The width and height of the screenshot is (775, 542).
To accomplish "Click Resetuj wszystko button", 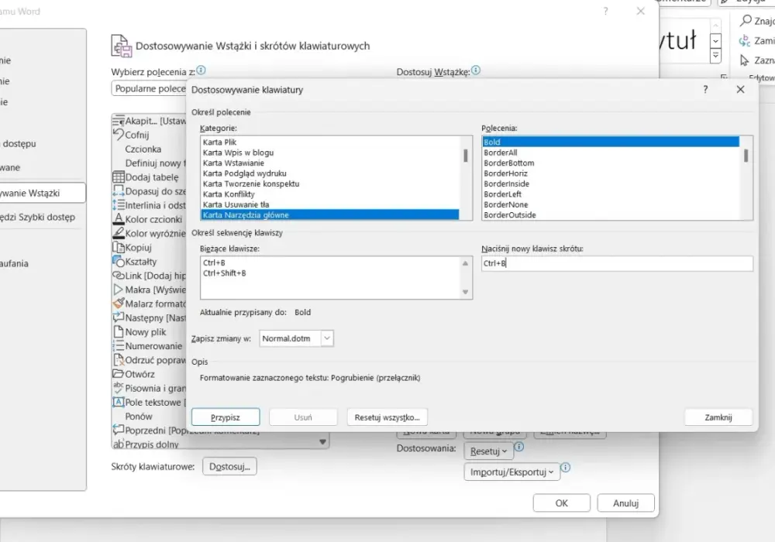I will click(387, 417).
